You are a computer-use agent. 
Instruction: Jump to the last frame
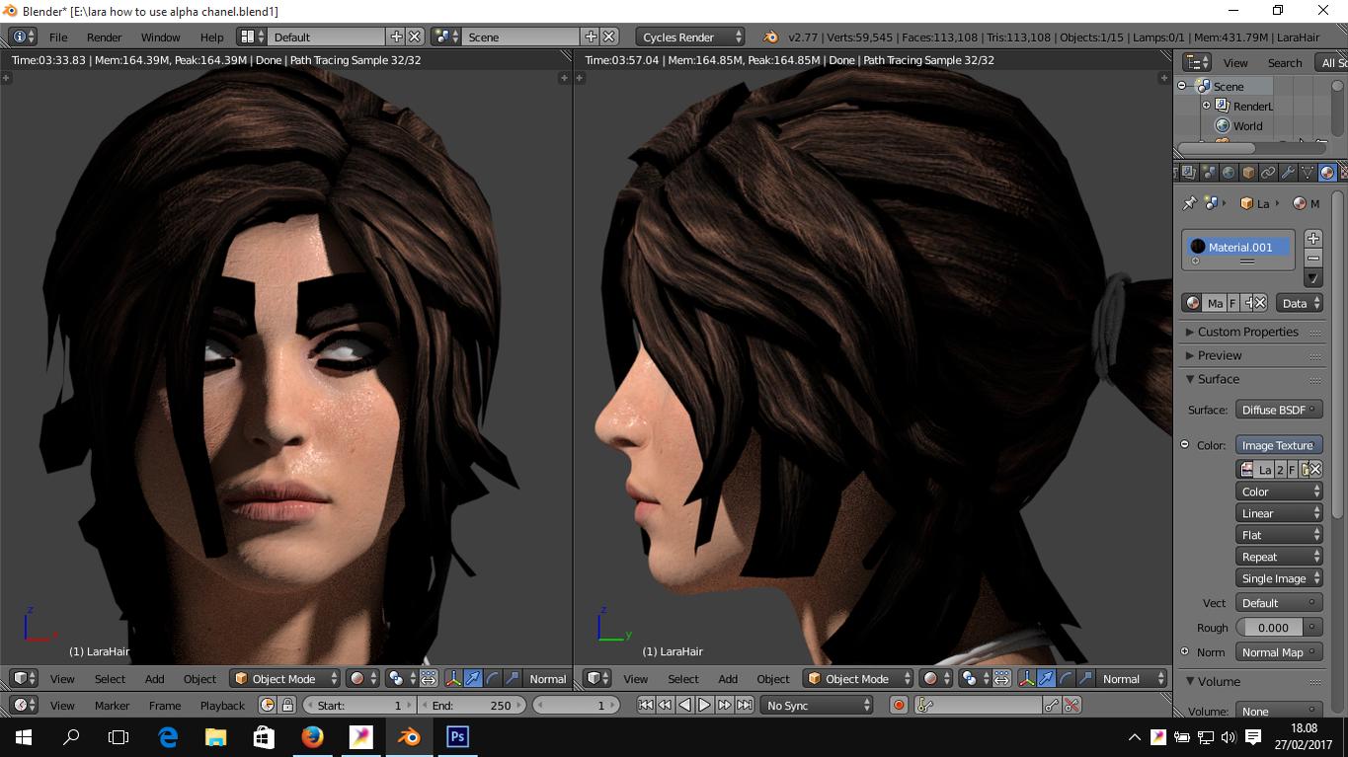[x=744, y=705]
